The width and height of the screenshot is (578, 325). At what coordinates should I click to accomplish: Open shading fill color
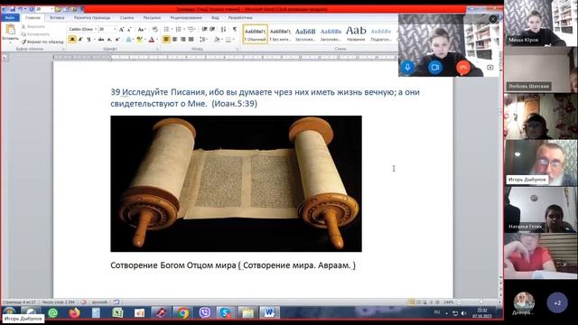(x=217, y=39)
